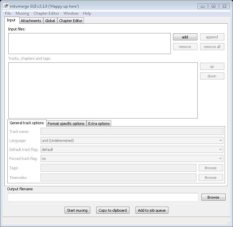Minimize the mkvmerge GUI window
Viewport: 233px width, 227px height.
pos(202,6)
